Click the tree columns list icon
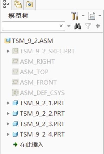104x154 pixels. pyautogui.click(x=92, y=16)
